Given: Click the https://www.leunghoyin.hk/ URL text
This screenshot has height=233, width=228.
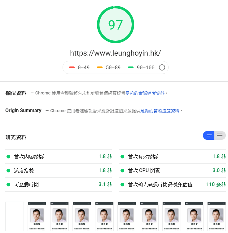Looking at the screenshot, I should (x=116, y=53).
